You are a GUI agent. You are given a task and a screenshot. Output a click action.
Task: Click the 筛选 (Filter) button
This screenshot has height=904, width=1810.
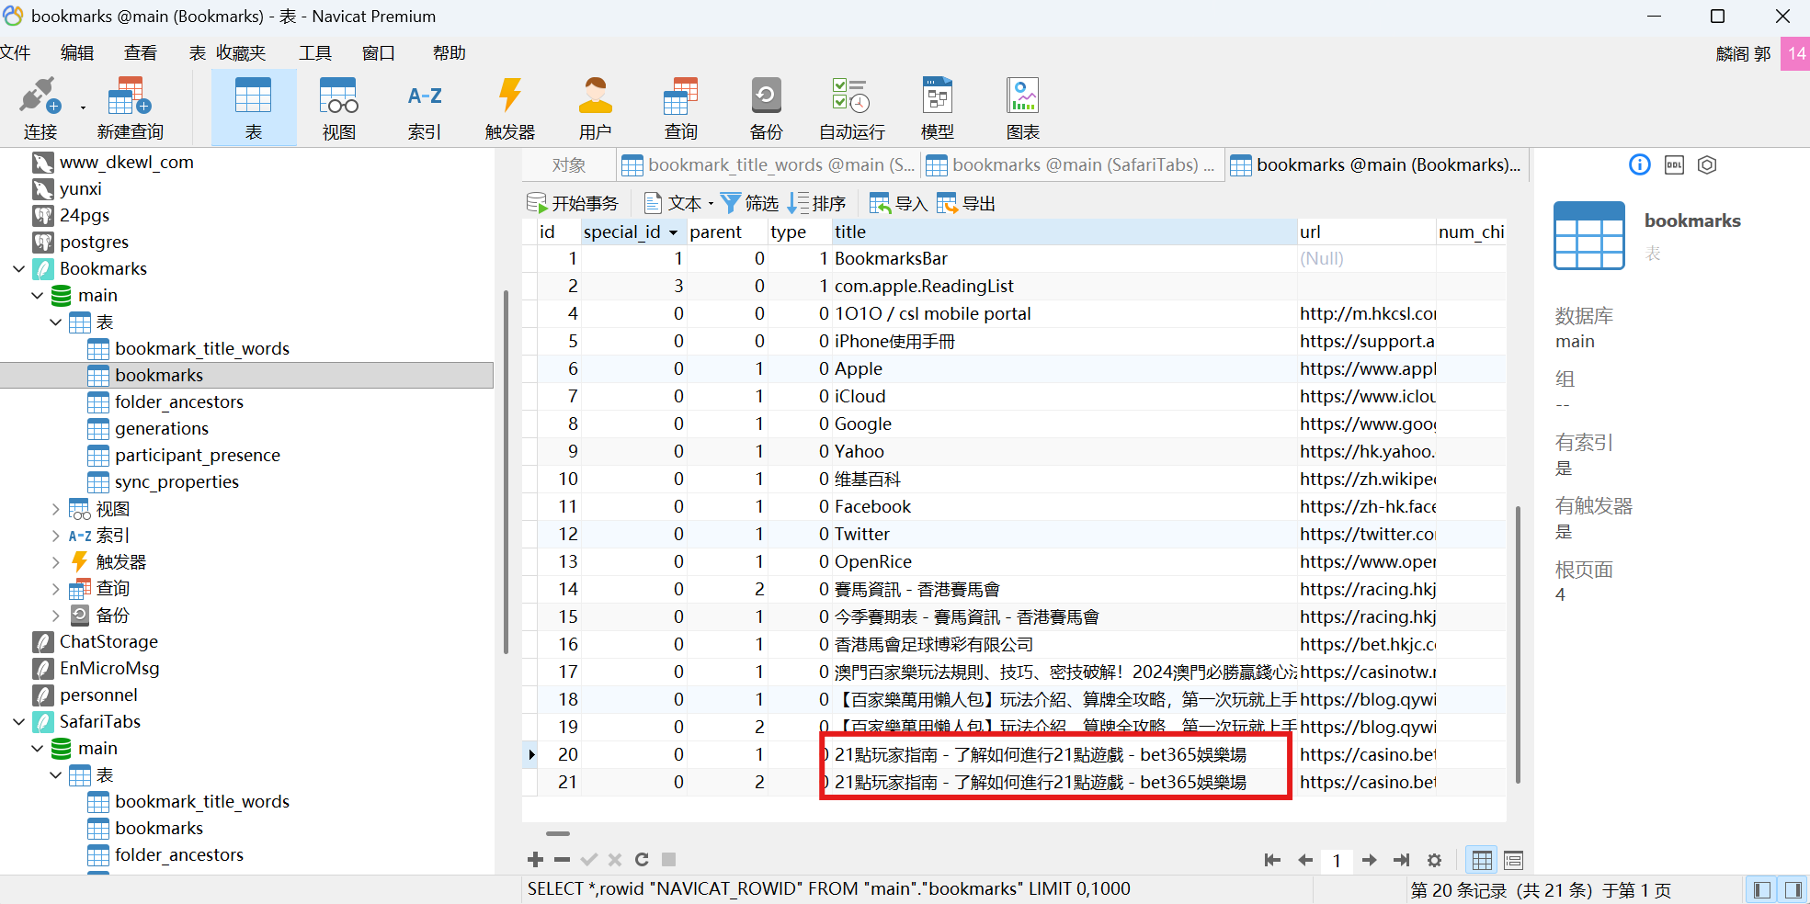[x=750, y=204]
